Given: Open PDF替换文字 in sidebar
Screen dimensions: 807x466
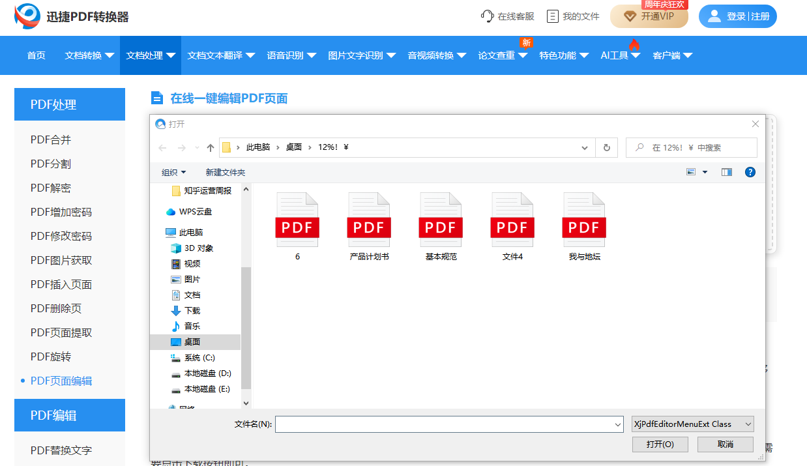Looking at the screenshot, I should tap(61, 451).
